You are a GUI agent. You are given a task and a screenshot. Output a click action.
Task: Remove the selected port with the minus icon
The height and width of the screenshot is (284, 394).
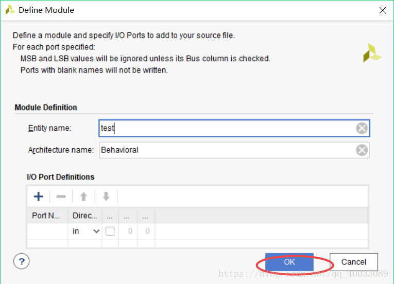61,197
